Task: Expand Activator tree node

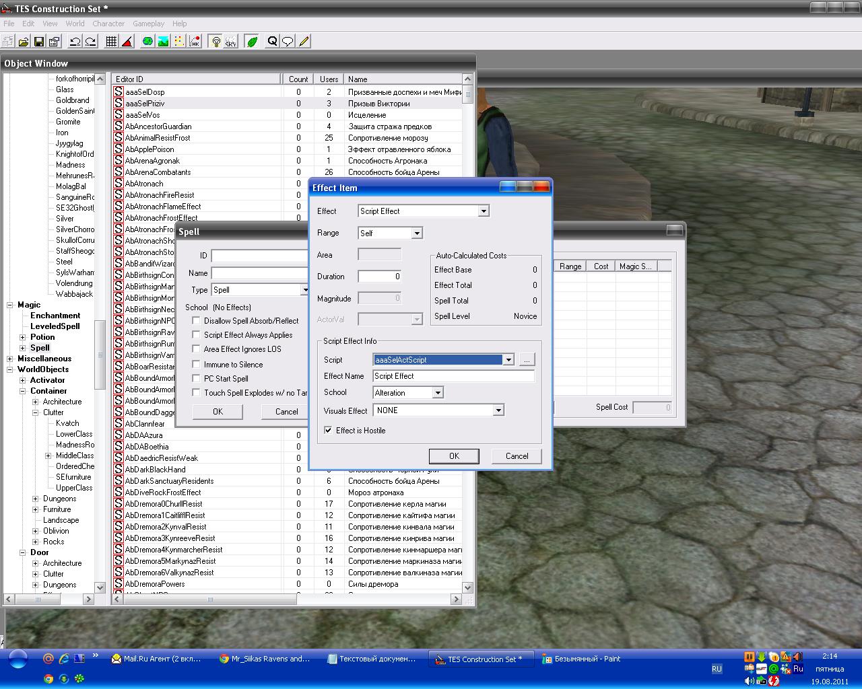Action: pos(22,380)
